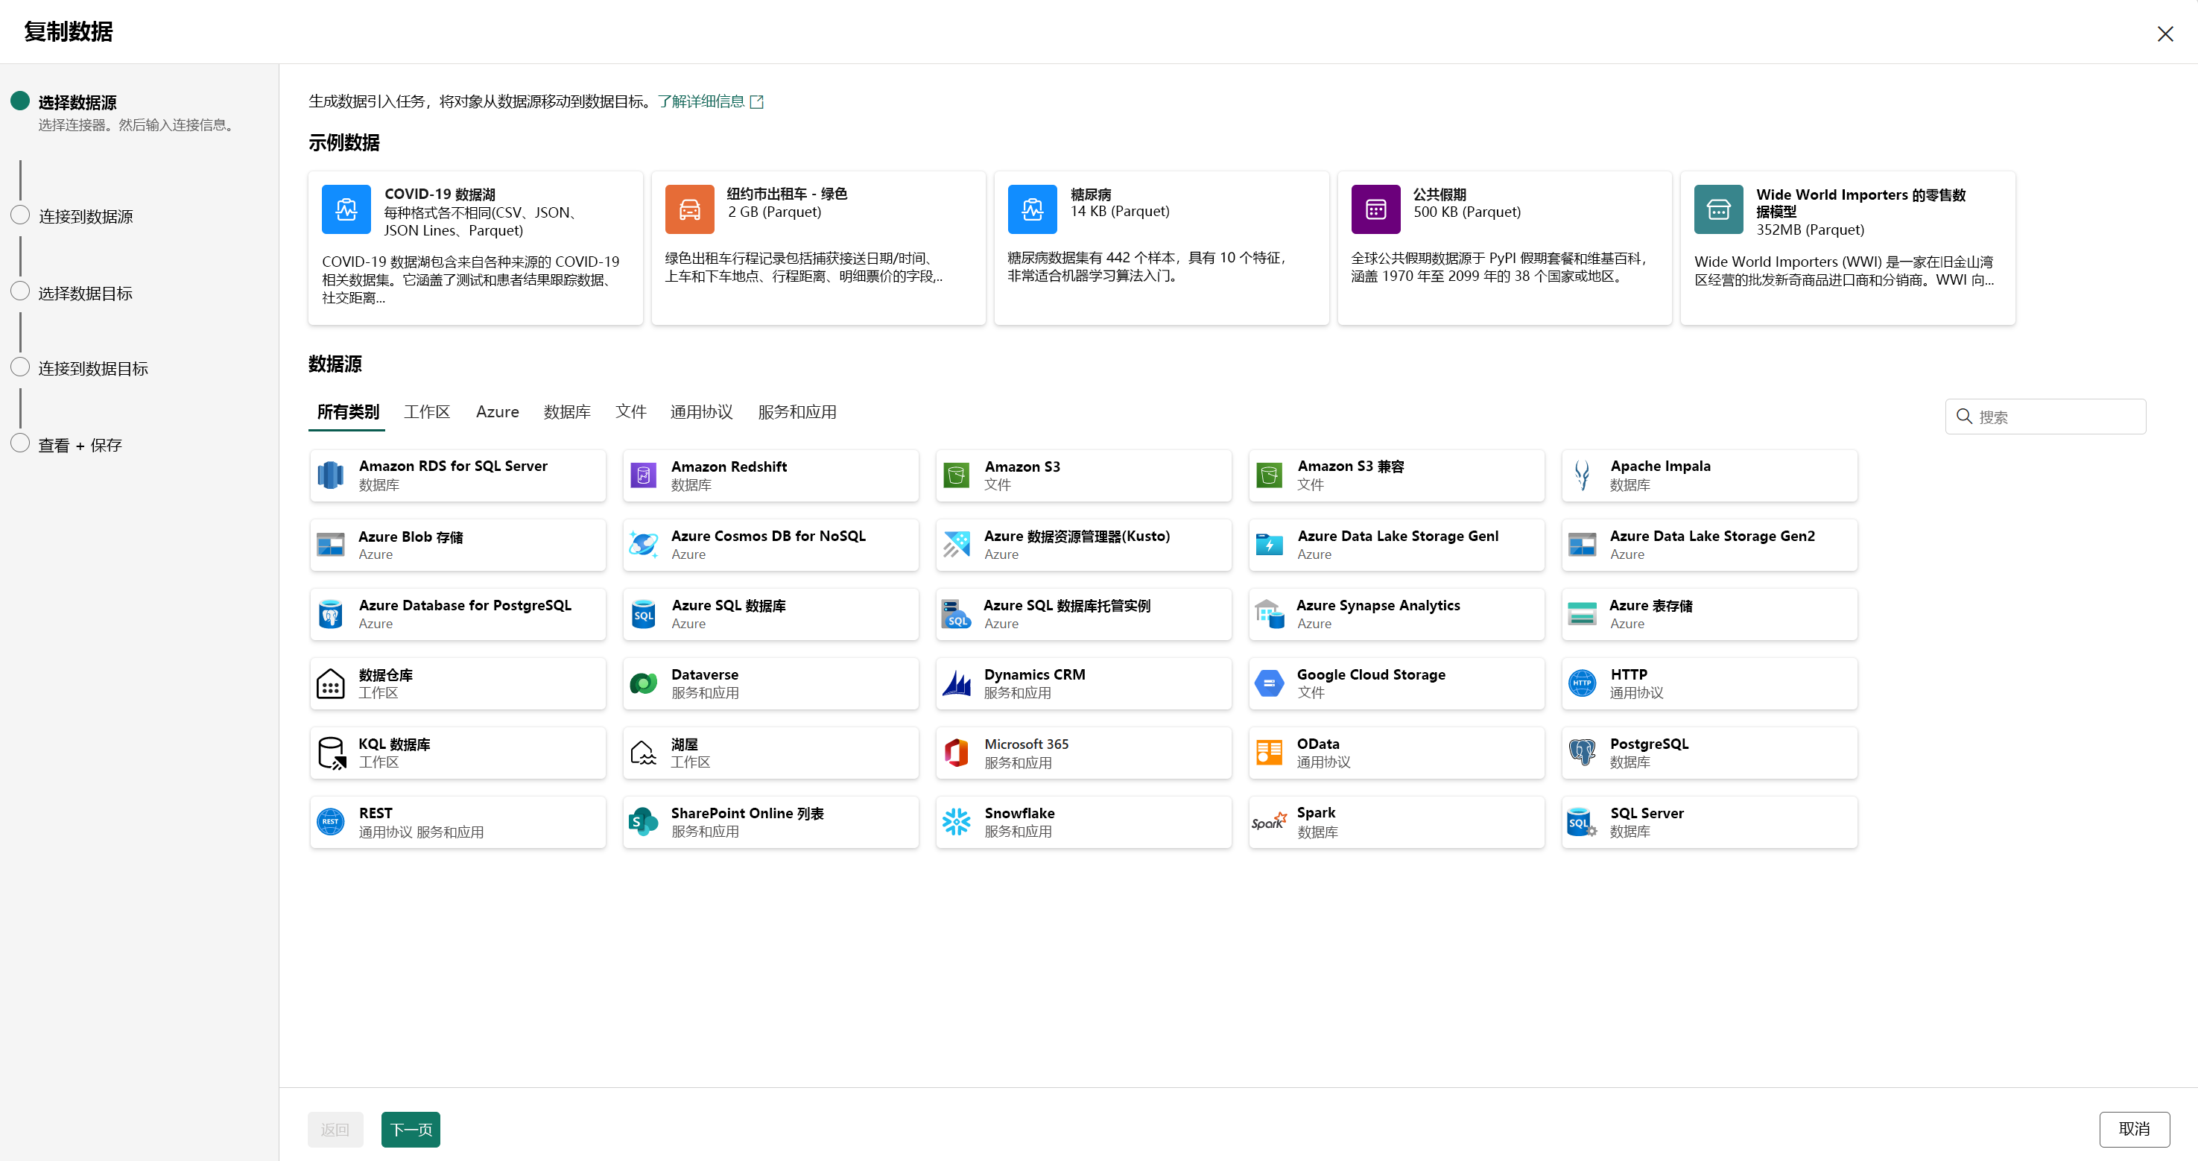Click the Azure Data Lake Storage GenI icon
Screen dimensions: 2198x1161
point(1270,545)
